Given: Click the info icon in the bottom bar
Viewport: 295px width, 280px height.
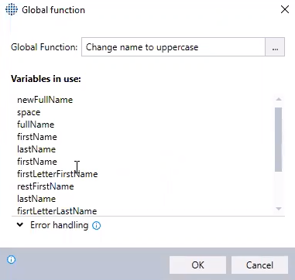Looking at the screenshot, I should (11, 259).
